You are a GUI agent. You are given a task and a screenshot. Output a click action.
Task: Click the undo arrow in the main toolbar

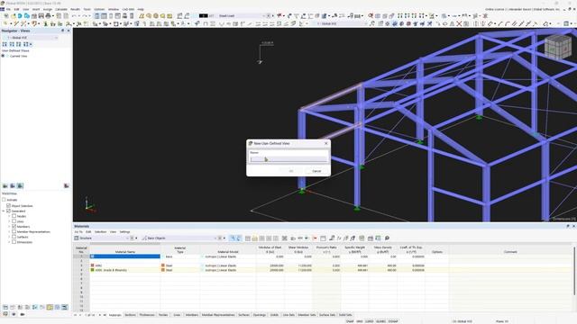[74, 16]
